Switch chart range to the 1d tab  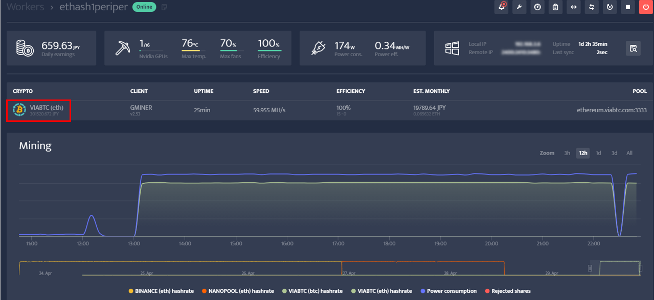pyautogui.click(x=598, y=153)
